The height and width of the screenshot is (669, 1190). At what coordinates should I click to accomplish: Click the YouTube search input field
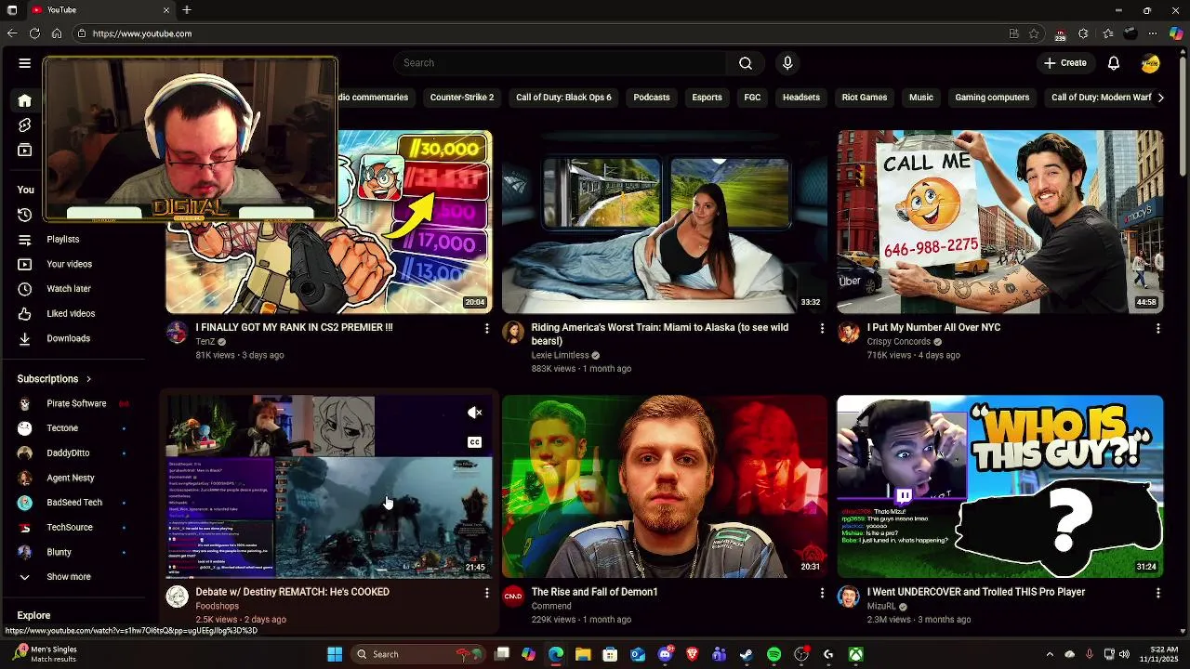pos(561,63)
